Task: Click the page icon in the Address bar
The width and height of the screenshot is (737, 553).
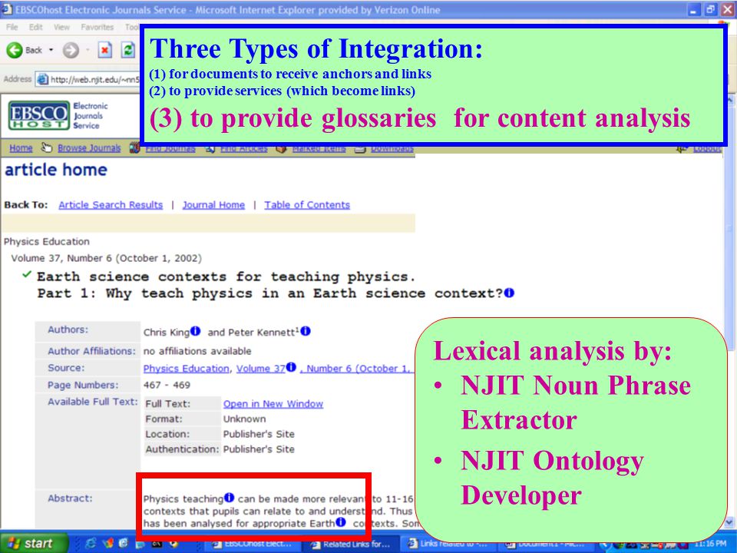Action: pyautogui.click(x=43, y=79)
